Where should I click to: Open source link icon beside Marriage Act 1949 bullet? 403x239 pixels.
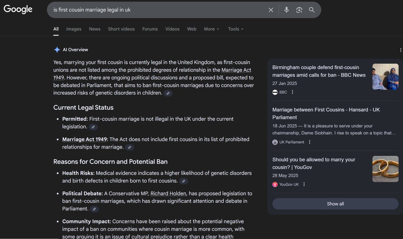pos(130,147)
